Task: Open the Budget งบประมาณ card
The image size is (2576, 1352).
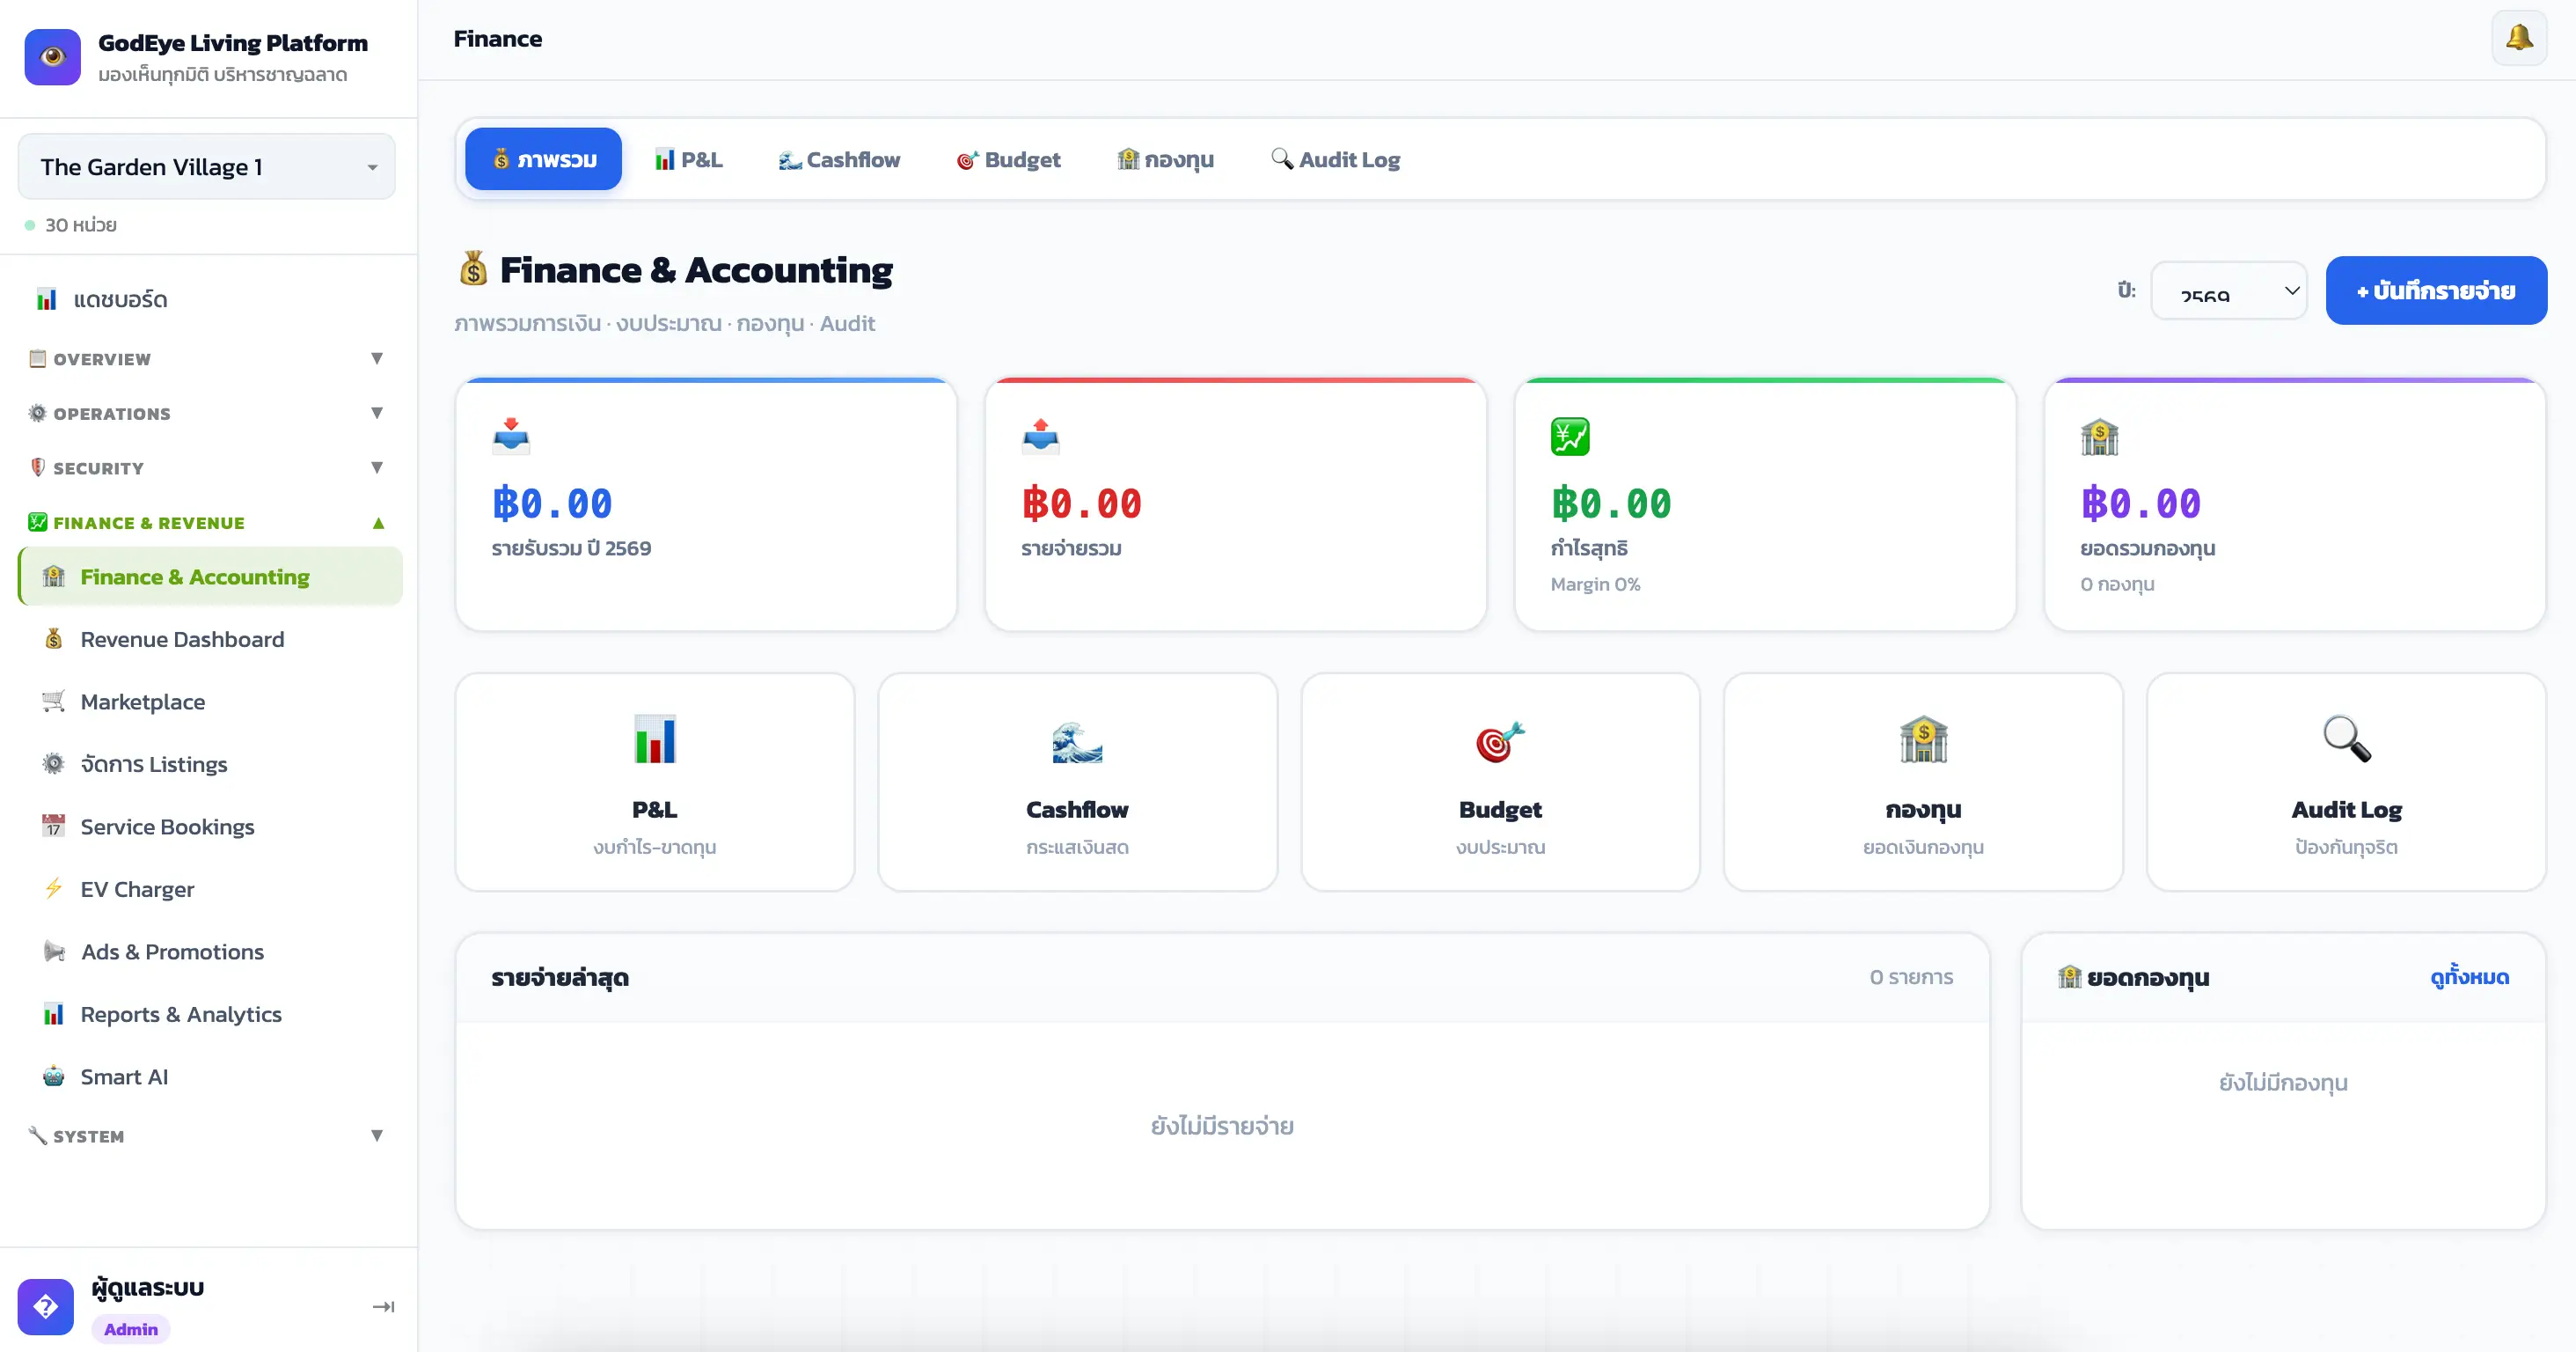Action: [1500, 782]
